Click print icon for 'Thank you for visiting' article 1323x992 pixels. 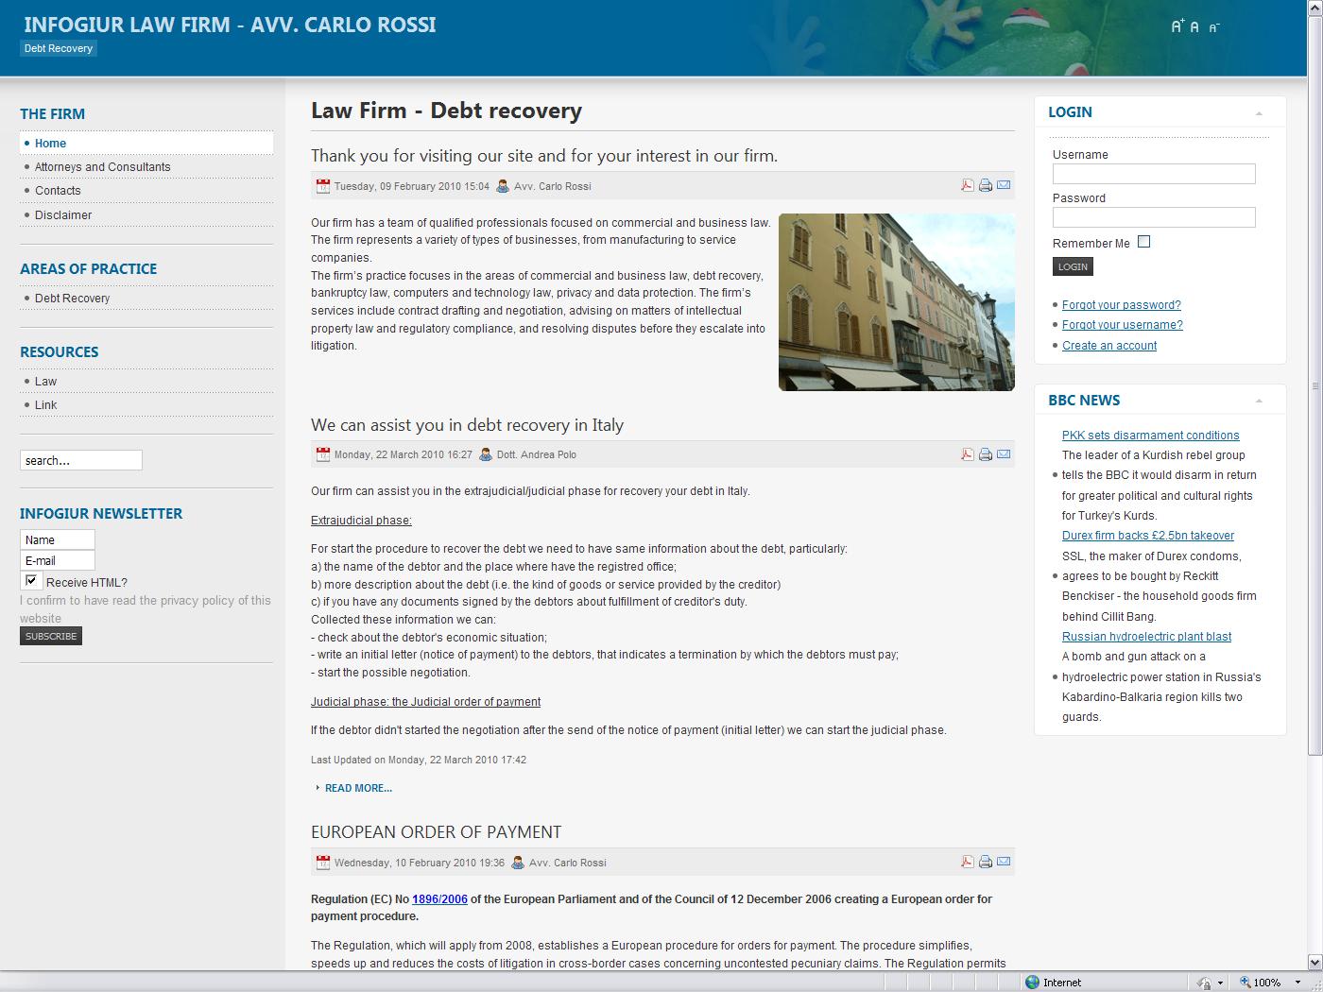point(986,185)
